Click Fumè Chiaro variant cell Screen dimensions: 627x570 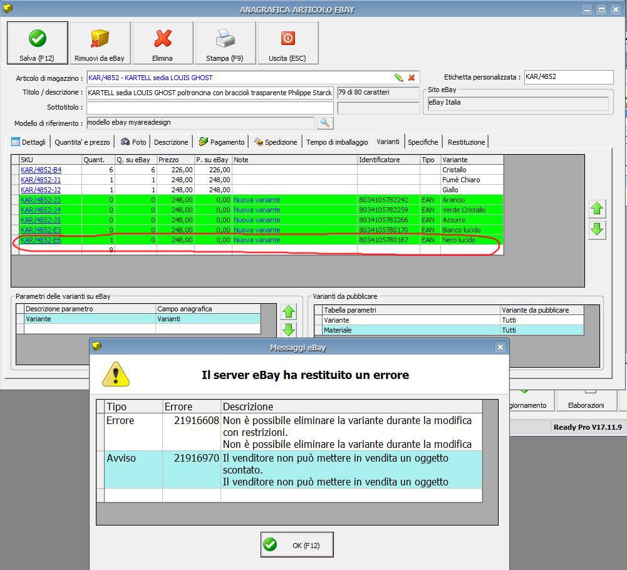472,180
